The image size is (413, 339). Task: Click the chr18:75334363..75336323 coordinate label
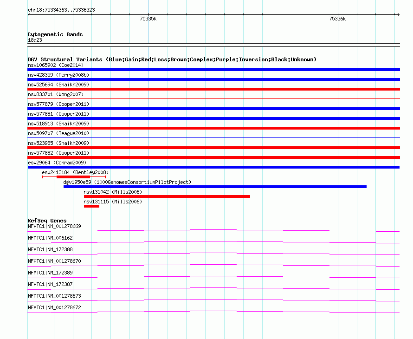tap(61, 10)
